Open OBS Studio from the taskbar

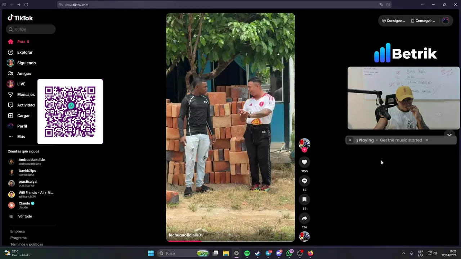pos(300,253)
